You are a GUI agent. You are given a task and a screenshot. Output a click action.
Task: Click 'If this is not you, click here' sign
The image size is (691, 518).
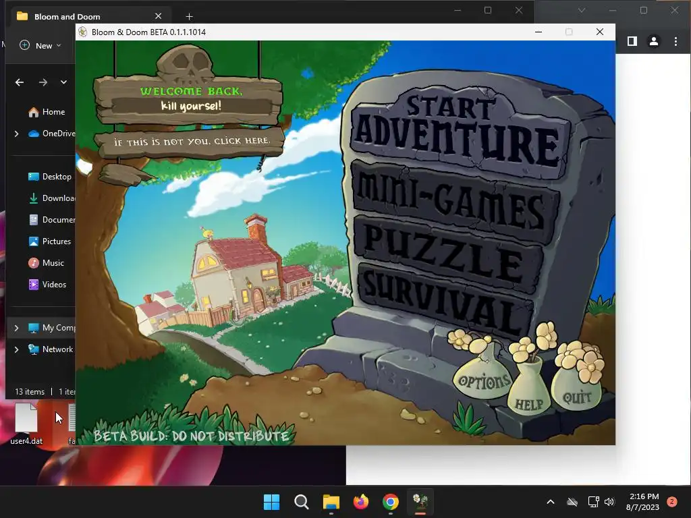pyautogui.click(x=191, y=142)
